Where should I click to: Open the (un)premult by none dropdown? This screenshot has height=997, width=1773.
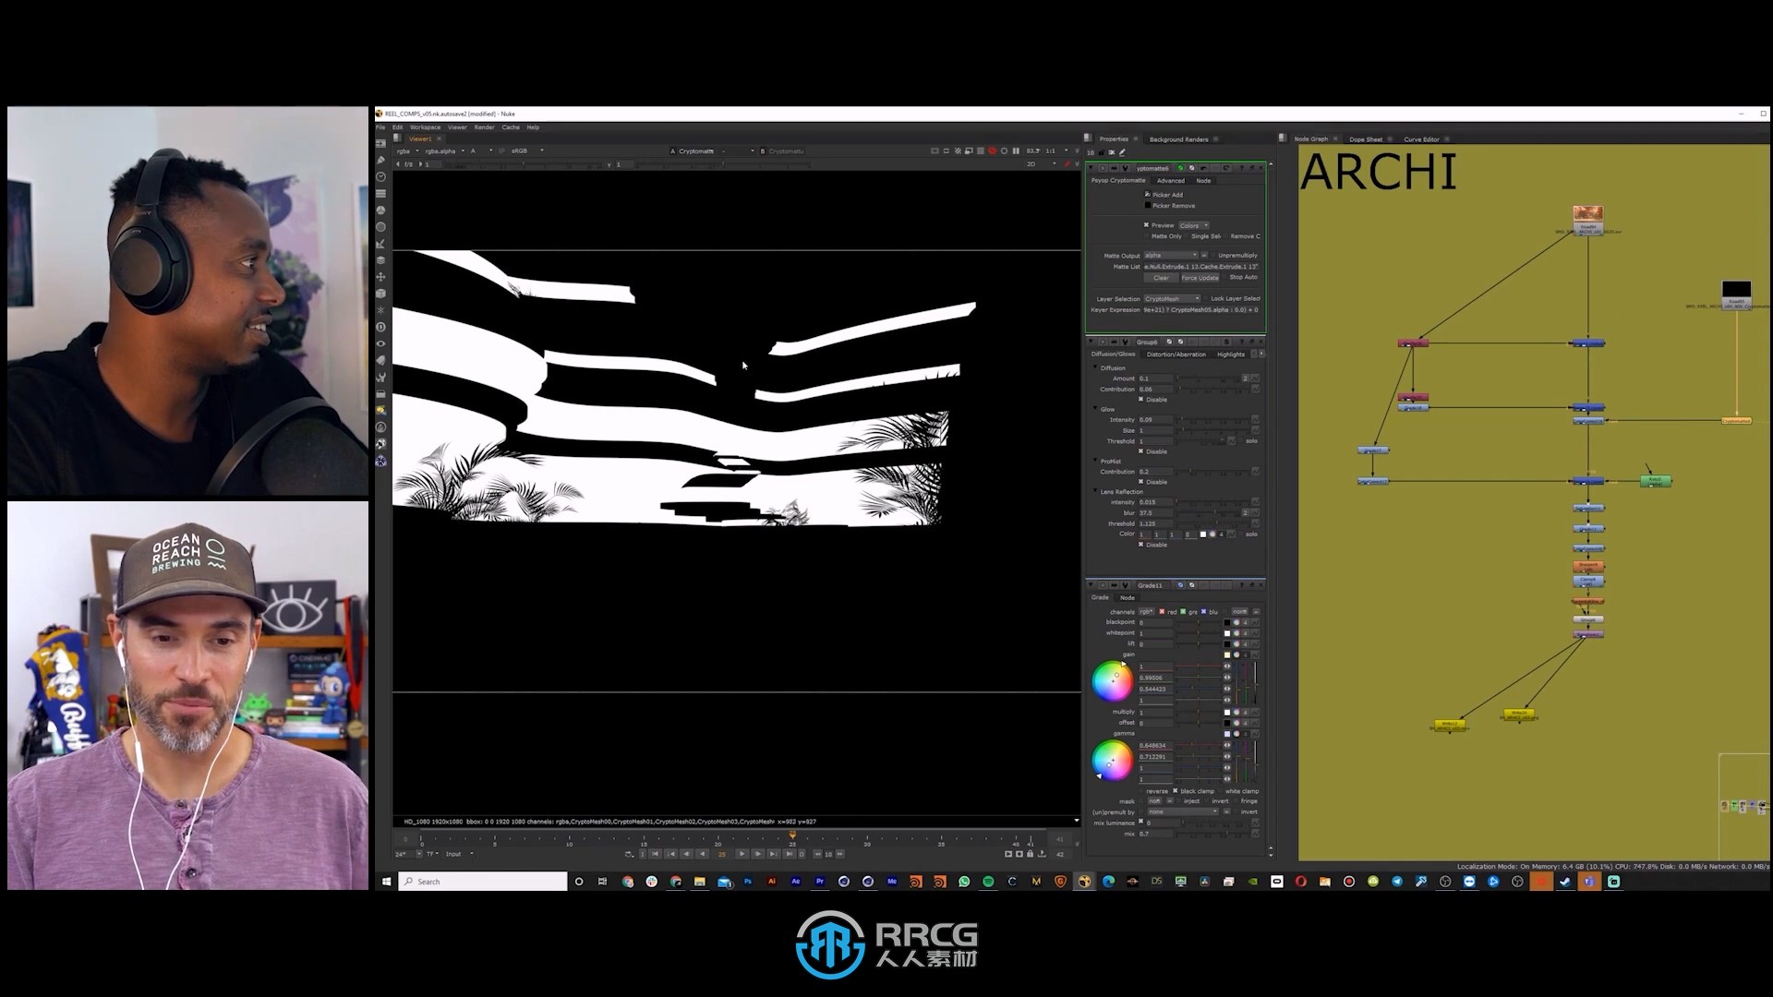pyautogui.click(x=1183, y=812)
